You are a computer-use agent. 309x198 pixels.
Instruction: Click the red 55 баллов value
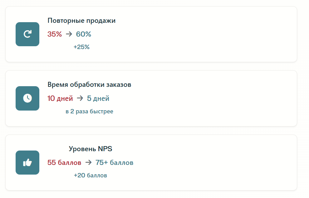pos(64,163)
